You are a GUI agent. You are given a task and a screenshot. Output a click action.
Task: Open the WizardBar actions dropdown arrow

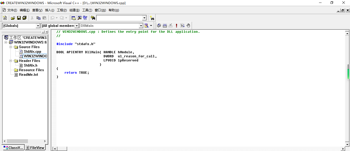tap(151, 26)
